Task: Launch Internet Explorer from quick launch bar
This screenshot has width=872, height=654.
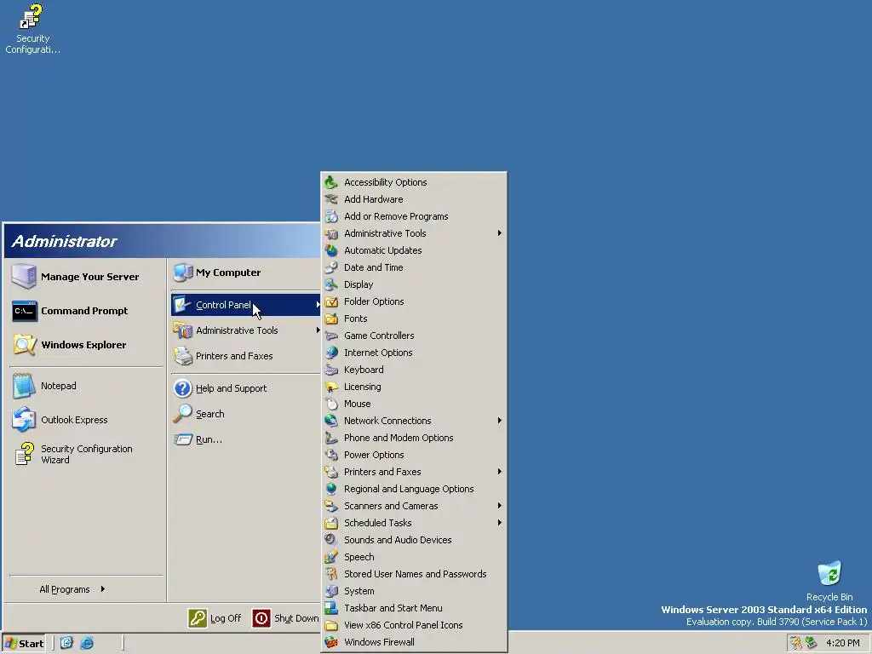Action: click(x=87, y=643)
